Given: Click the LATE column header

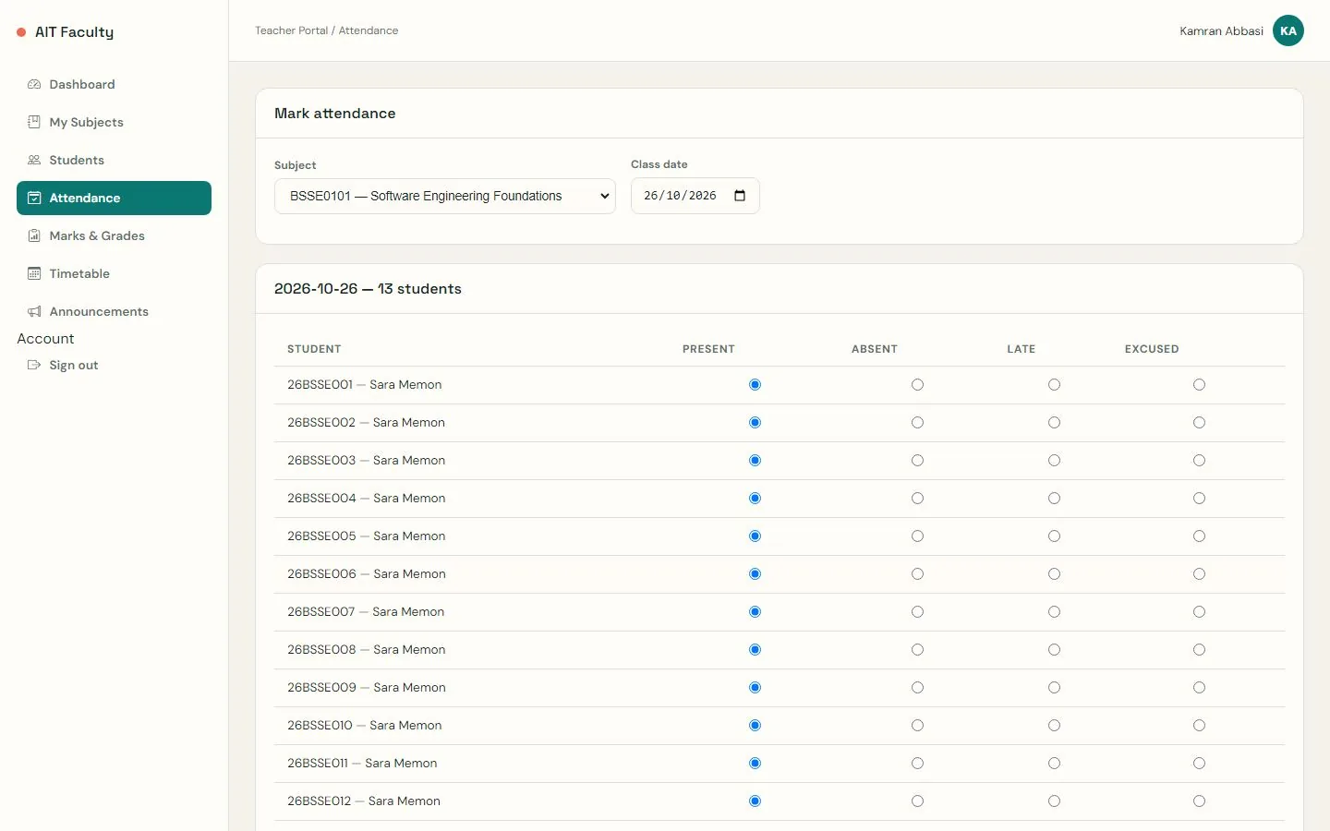Looking at the screenshot, I should 1021,349.
